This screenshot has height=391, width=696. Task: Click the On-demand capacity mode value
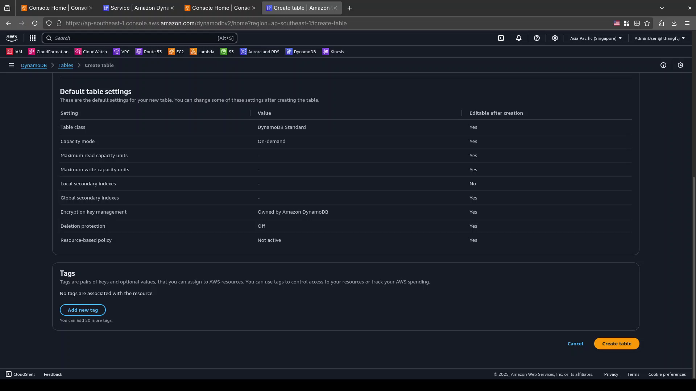tap(271, 141)
